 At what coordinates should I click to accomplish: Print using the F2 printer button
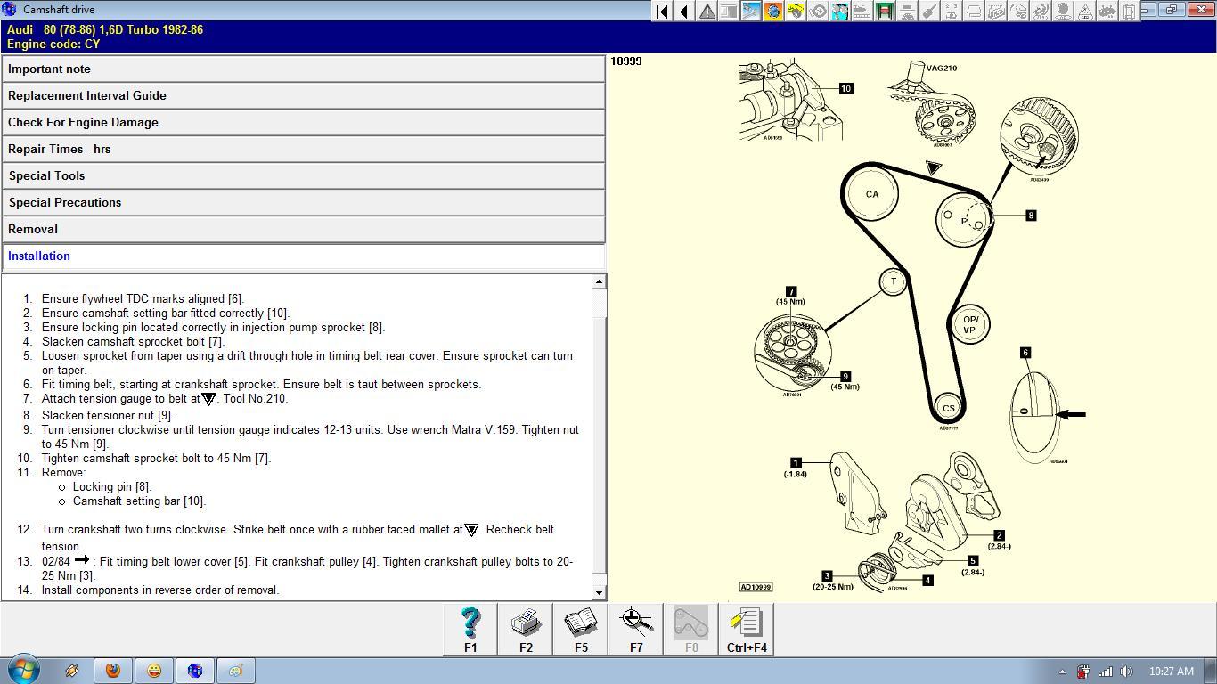pos(526,630)
